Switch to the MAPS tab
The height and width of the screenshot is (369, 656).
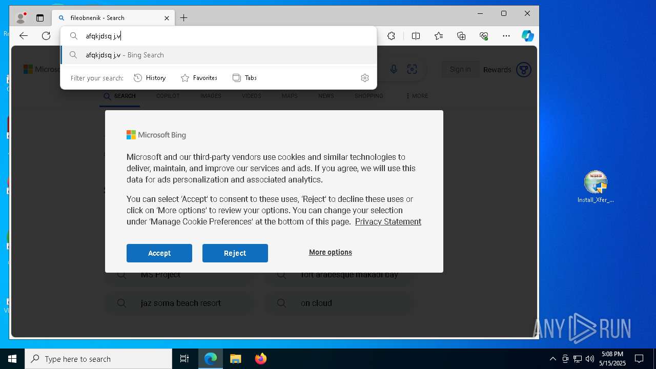click(290, 96)
